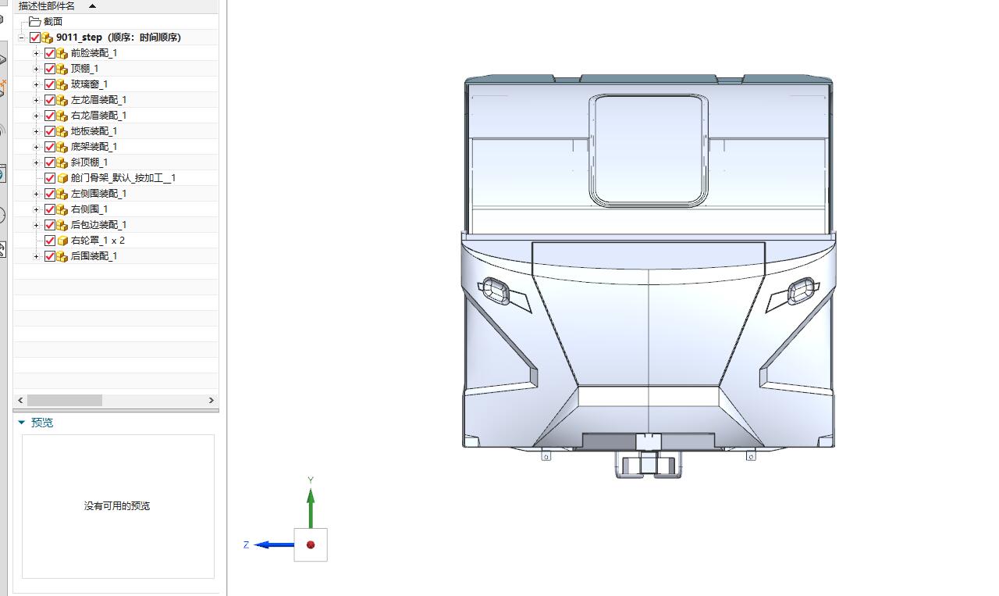This screenshot has width=999, height=596.
Task: Expand the 前脸装配_1 node
Action: [x=36, y=53]
